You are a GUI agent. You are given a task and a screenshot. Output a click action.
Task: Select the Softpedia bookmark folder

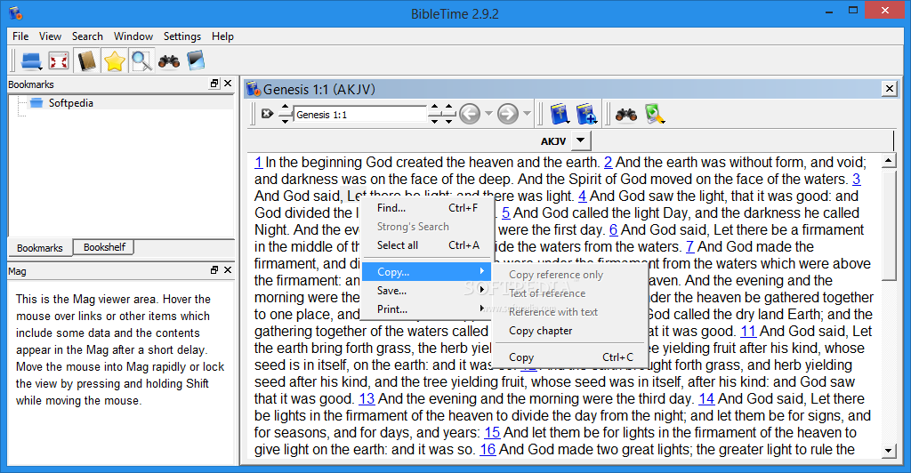point(70,103)
